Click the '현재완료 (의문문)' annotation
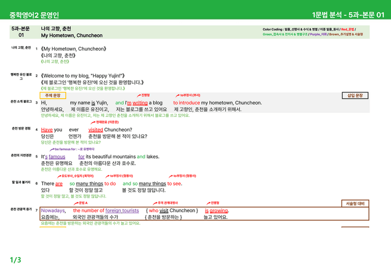Screen dimensions: 391x276 coord(105,122)
